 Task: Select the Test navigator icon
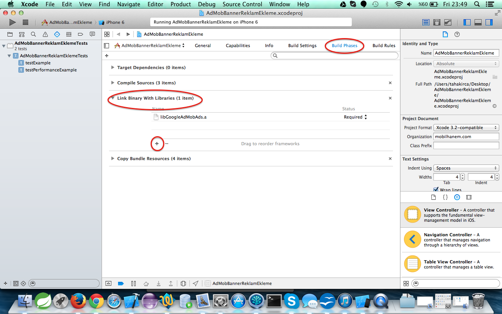[57, 34]
